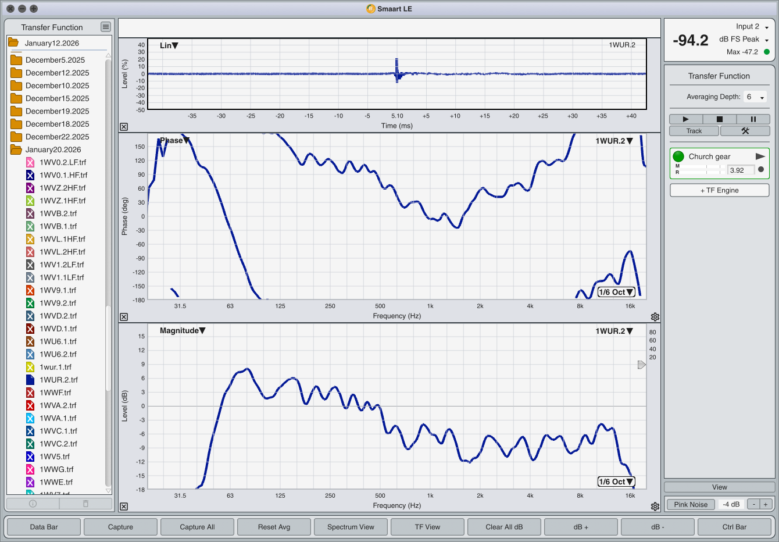This screenshot has width=779, height=542.
Task: Open the data library hamburger menu
Action: tap(105, 27)
